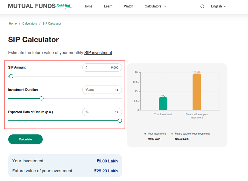Expand the English language dropdown
The image size is (248, 181).
coord(218,6)
